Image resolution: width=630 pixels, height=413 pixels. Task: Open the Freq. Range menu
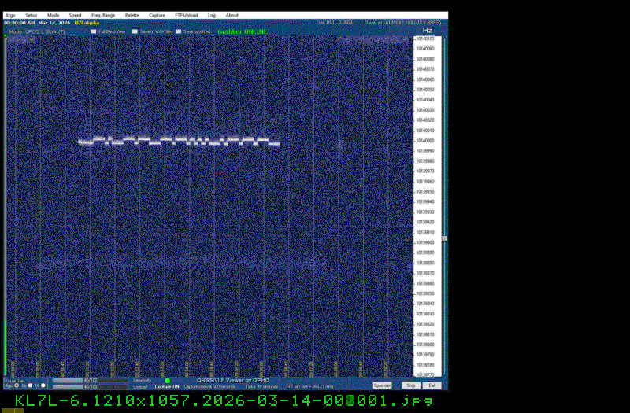point(102,15)
